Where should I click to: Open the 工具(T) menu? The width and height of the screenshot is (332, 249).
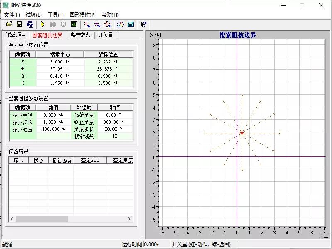(x=56, y=15)
